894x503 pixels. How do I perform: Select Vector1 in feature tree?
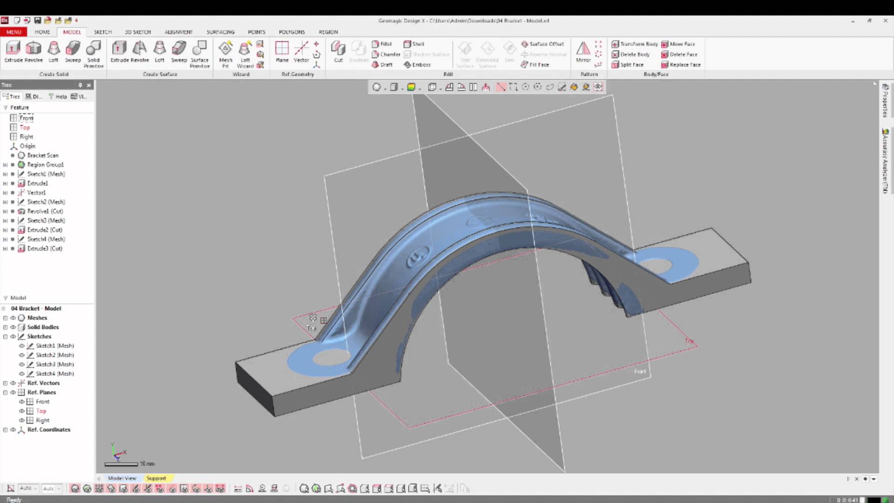pyautogui.click(x=36, y=193)
